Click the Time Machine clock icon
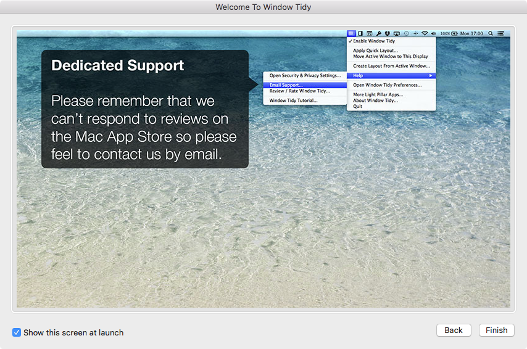 [x=406, y=33]
